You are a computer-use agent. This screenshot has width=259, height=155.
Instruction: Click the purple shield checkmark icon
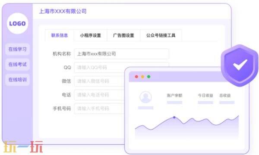pyautogui.click(x=240, y=65)
